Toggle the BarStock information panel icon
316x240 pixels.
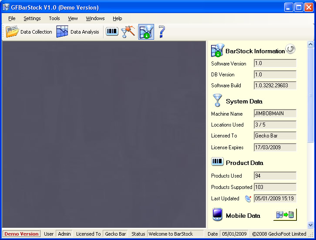click(146, 32)
